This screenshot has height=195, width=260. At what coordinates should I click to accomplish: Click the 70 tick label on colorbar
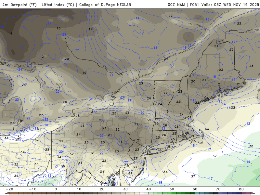(218, 189)
